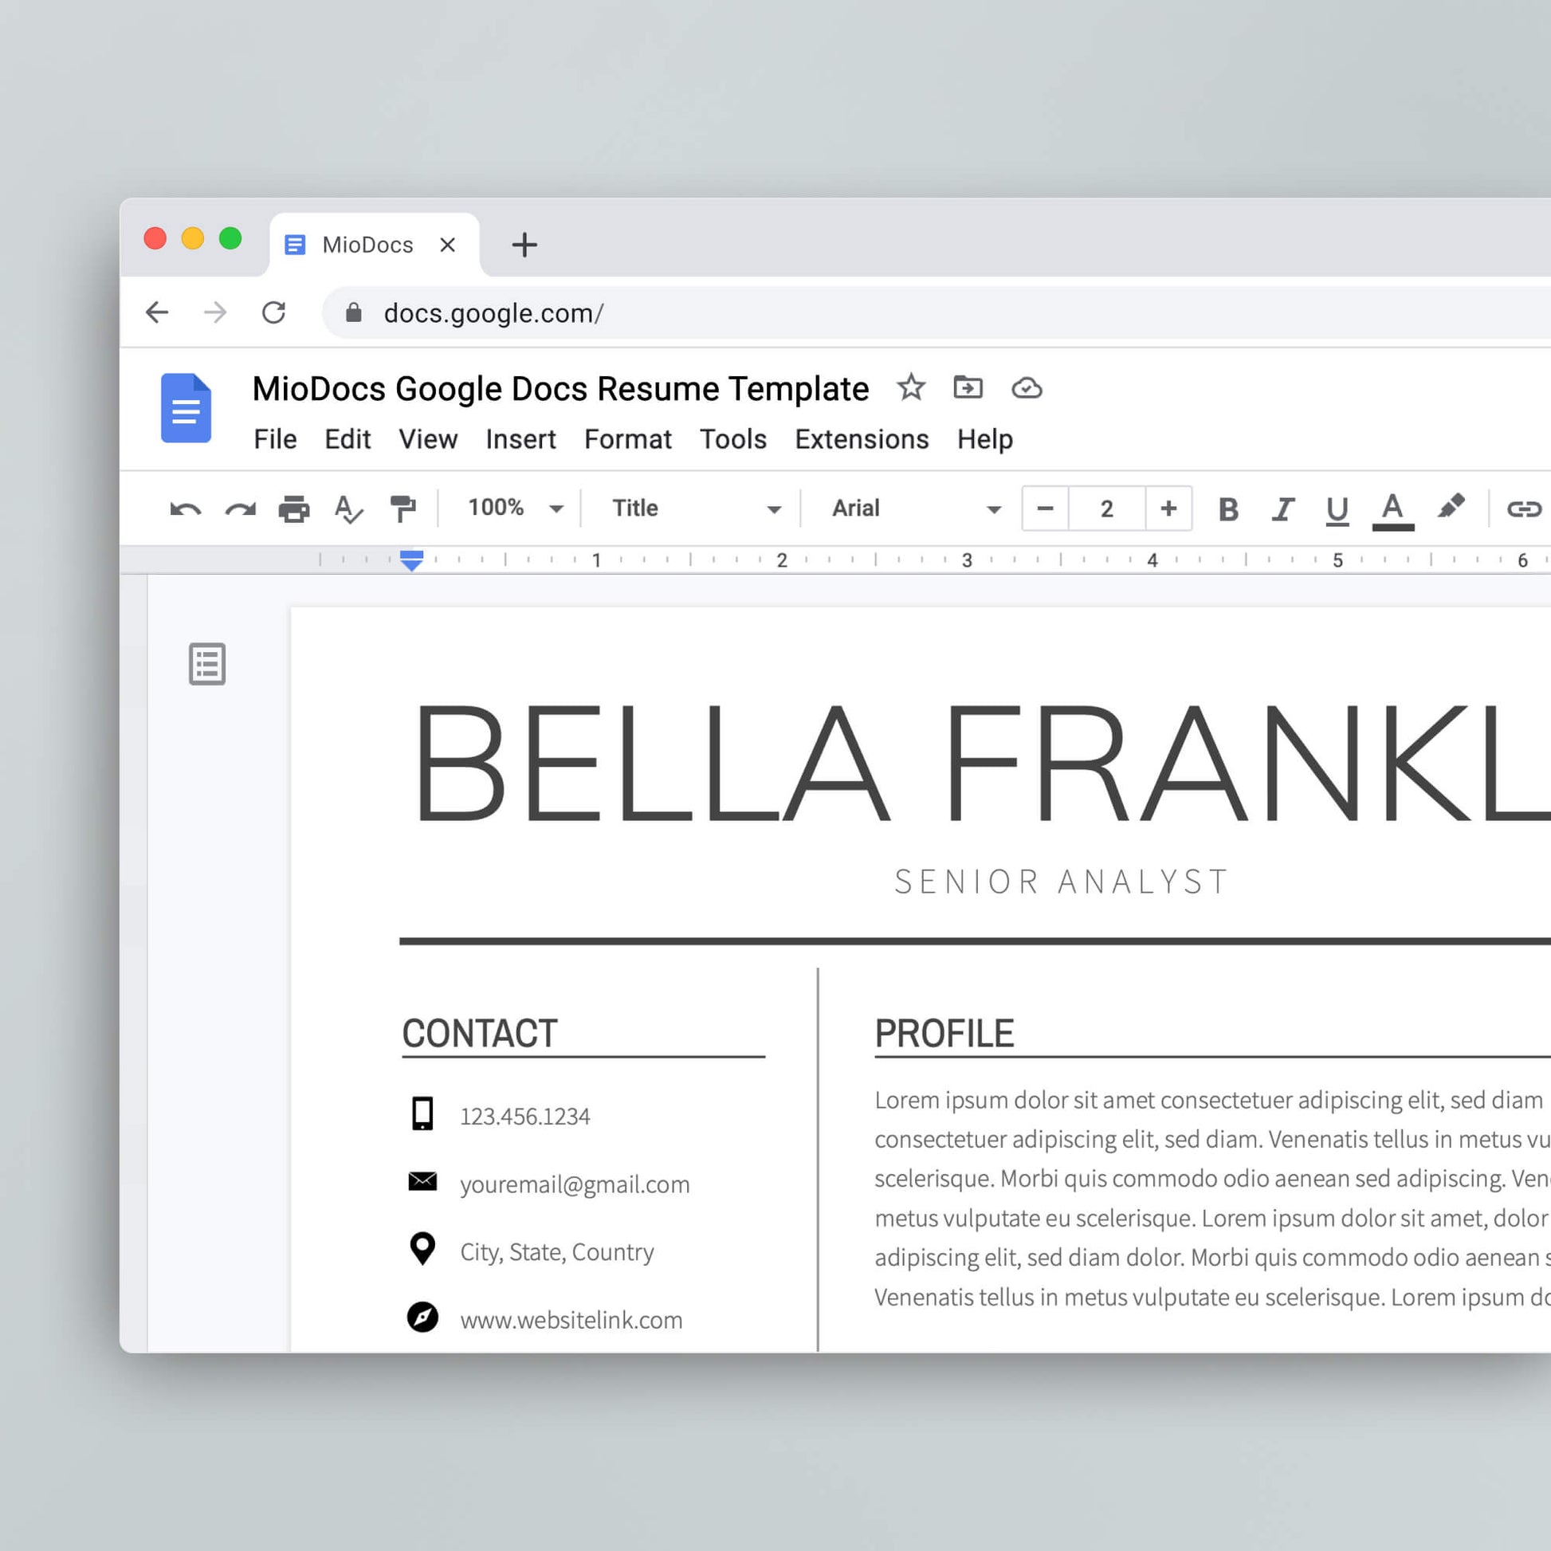1551x1551 pixels.
Task: Toggle Underline formatting
Action: tap(1337, 509)
